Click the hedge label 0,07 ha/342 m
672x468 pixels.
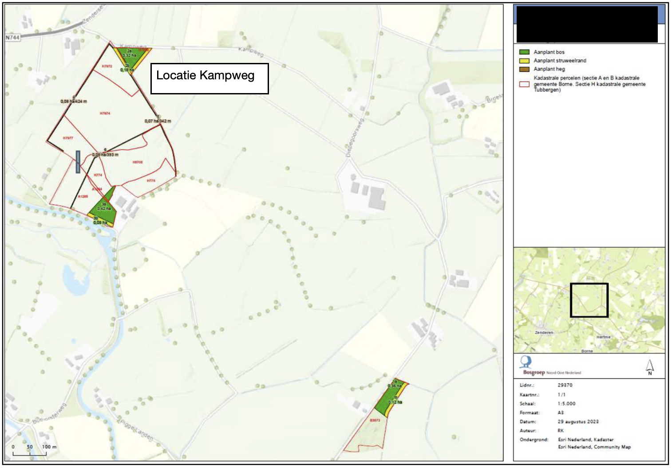(x=158, y=121)
